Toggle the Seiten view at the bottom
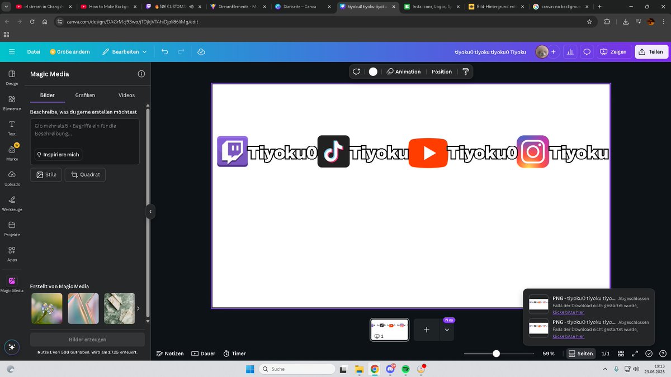 [580, 353]
